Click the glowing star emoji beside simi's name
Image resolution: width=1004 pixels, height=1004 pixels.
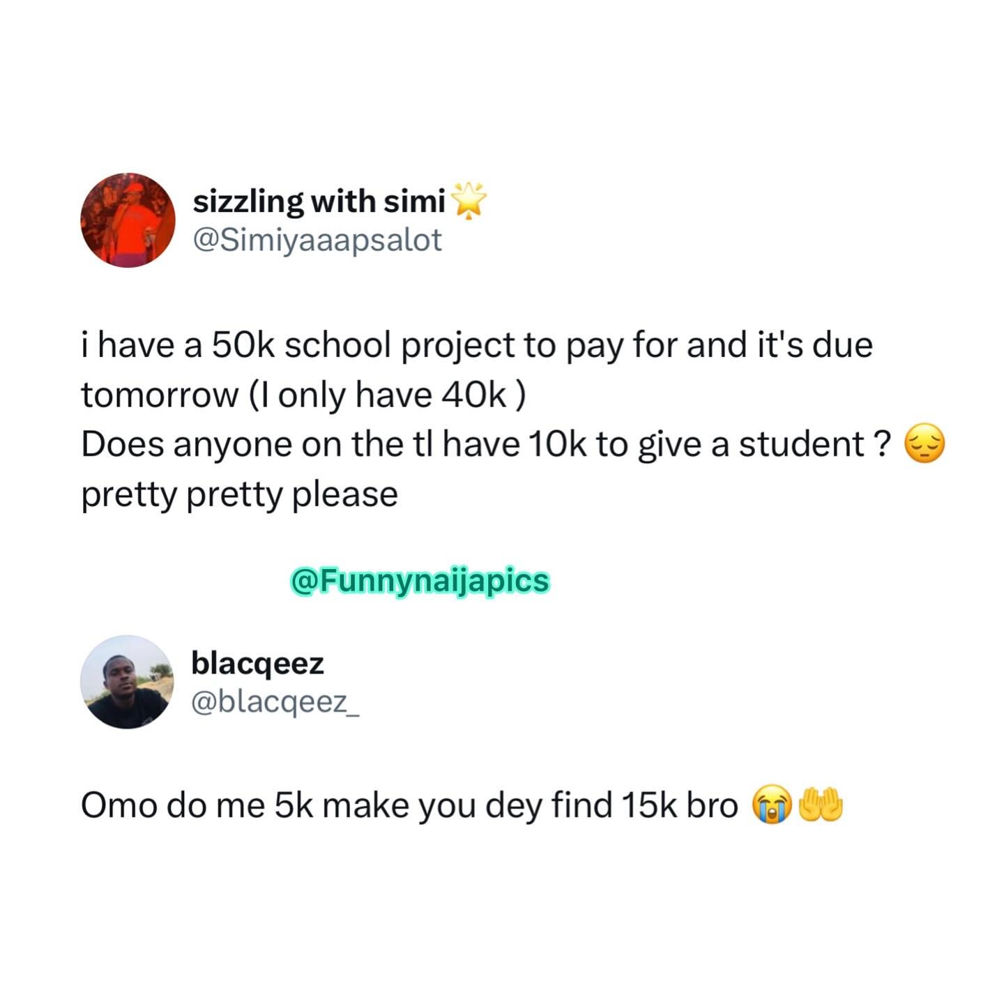(469, 201)
